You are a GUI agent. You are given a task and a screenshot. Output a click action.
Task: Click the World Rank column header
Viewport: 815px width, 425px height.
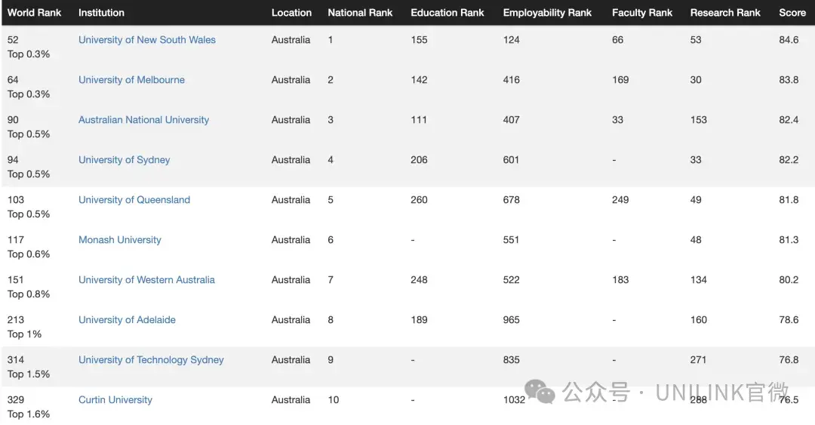tap(35, 13)
